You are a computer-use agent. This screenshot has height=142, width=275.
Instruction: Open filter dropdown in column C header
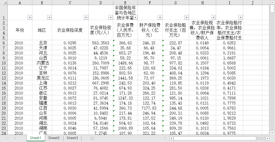(x=86, y=17)
